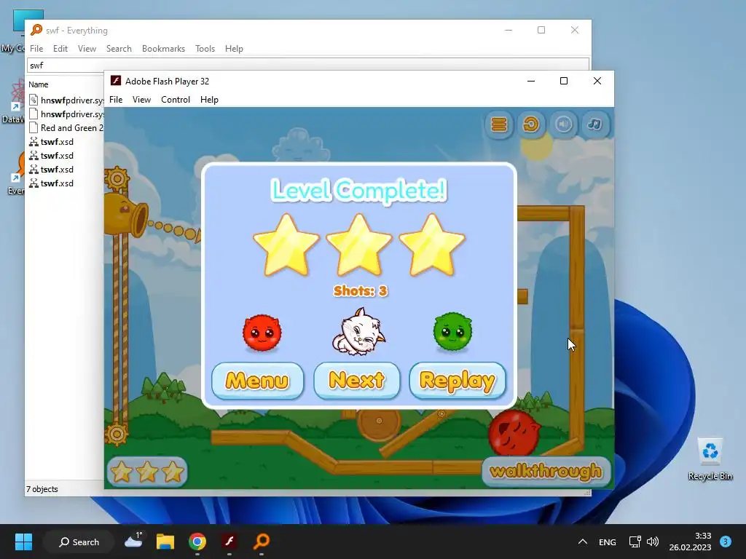This screenshot has height=559, width=746.
Task: Open Everything window View menu
Action: click(x=87, y=49)
